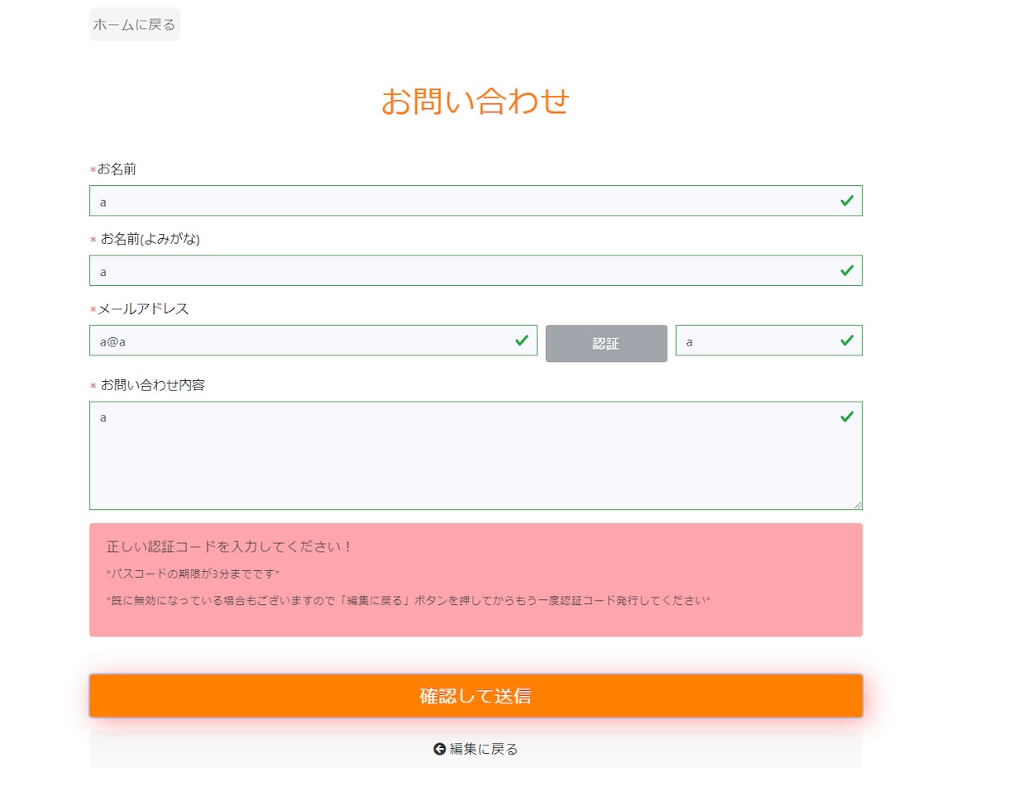This screenshot has height=805, width=1009.
Task: Grab the textarea resize handle corner
Action: [857, 504]
